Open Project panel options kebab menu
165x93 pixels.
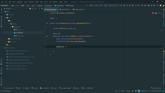click(x=39, y=9)
